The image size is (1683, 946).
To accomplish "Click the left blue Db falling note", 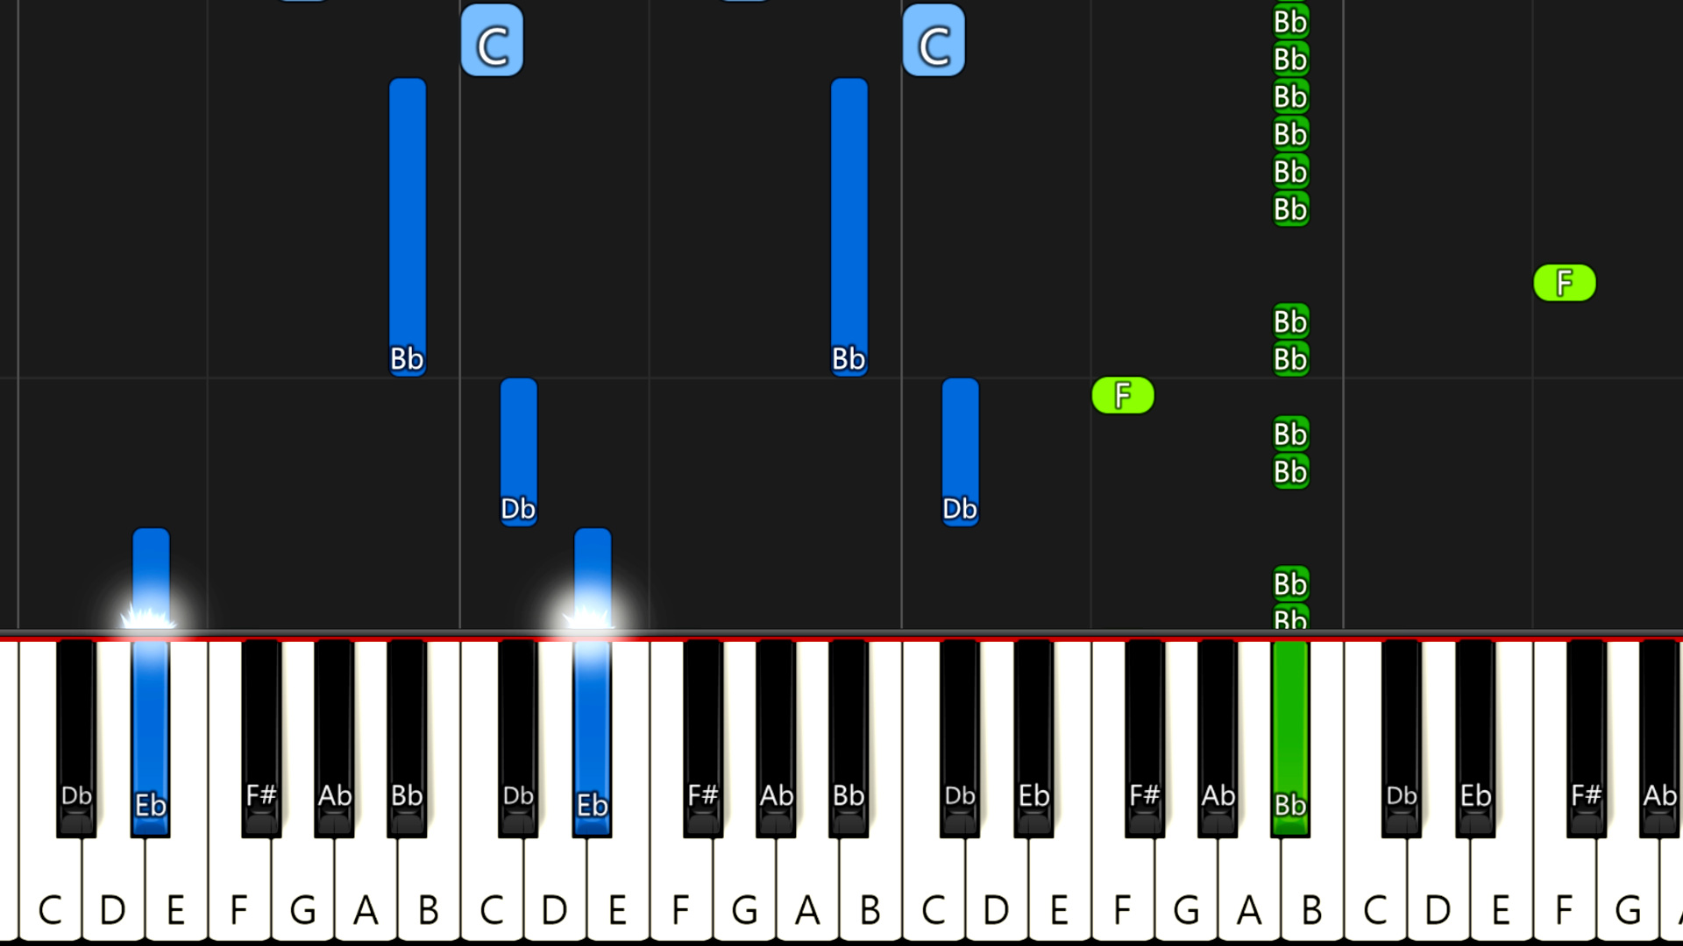I will click(519, 452).
